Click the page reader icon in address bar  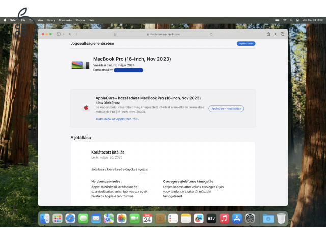click(116, 34)
